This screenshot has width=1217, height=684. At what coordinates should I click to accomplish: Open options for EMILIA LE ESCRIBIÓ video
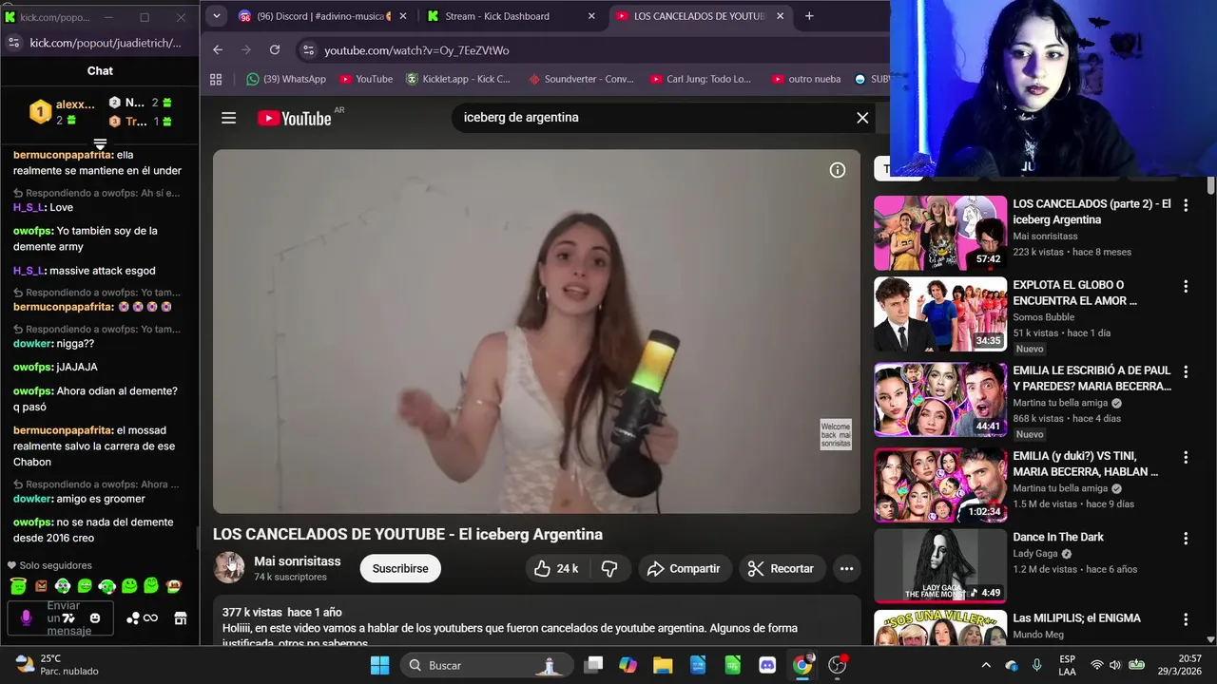click(x=1186, y=371)
